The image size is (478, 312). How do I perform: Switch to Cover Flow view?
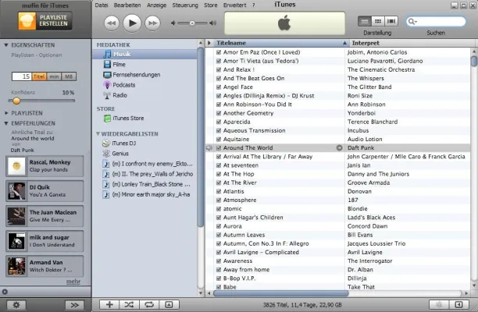coord(391,21)
